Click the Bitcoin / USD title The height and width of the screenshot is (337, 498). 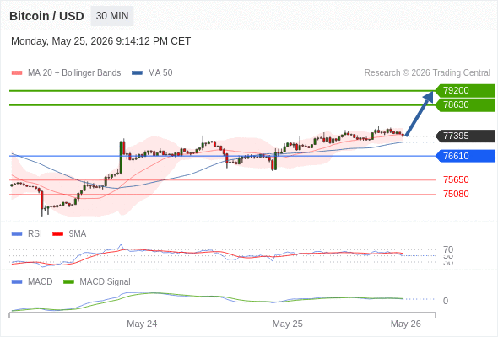[x=46, y=16]
